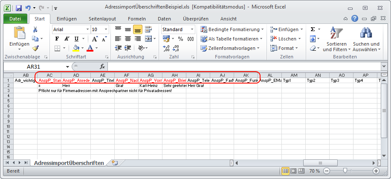Toggle align text right
The image size is (391, 179).
click(x=137, y=39)
